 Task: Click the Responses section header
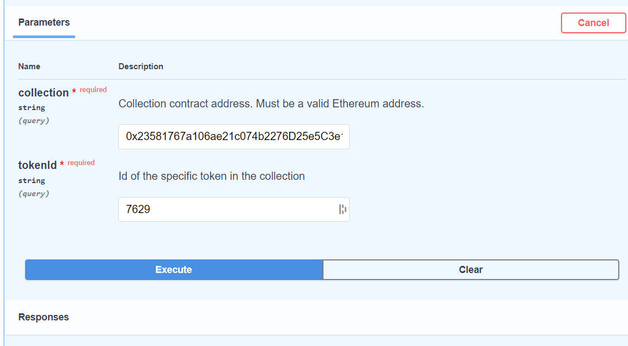tap(44, 317)
